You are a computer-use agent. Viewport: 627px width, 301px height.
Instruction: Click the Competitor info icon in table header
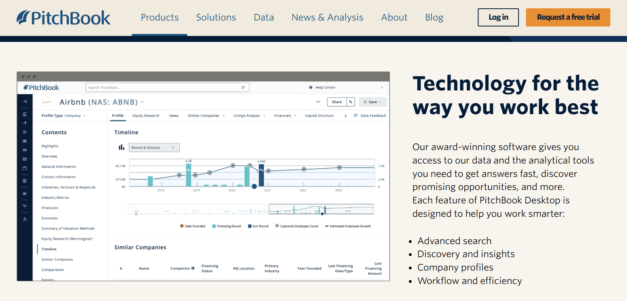[193, 268]
